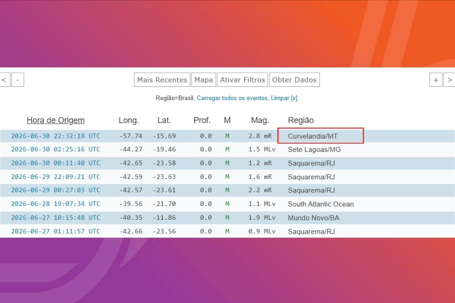
Task: Click the Obter Dados button
Action: tap(294, 80)
